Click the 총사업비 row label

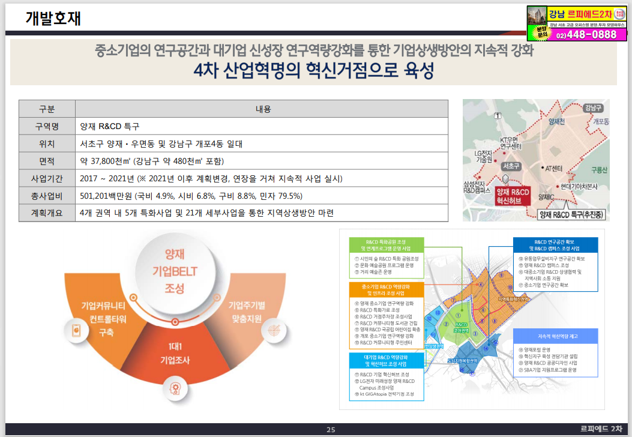point(47,196)
